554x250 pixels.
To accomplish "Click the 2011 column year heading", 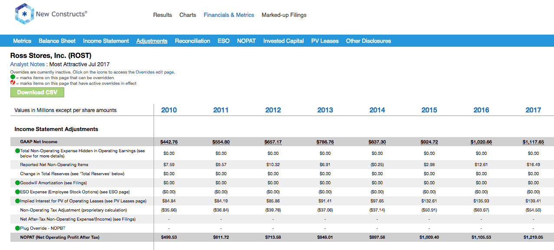I will (221, 110).
